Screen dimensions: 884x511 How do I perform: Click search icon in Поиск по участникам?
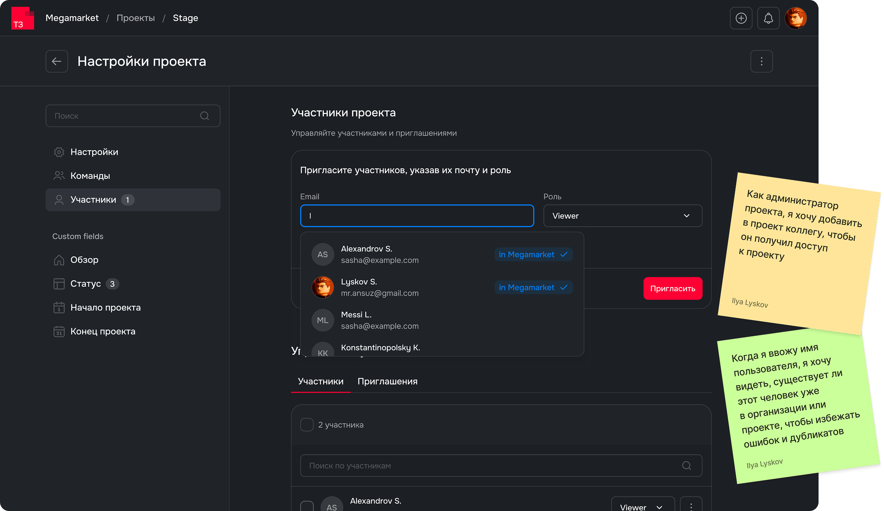click(687, 466)
